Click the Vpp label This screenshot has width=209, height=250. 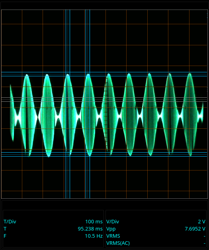(111, 229)
